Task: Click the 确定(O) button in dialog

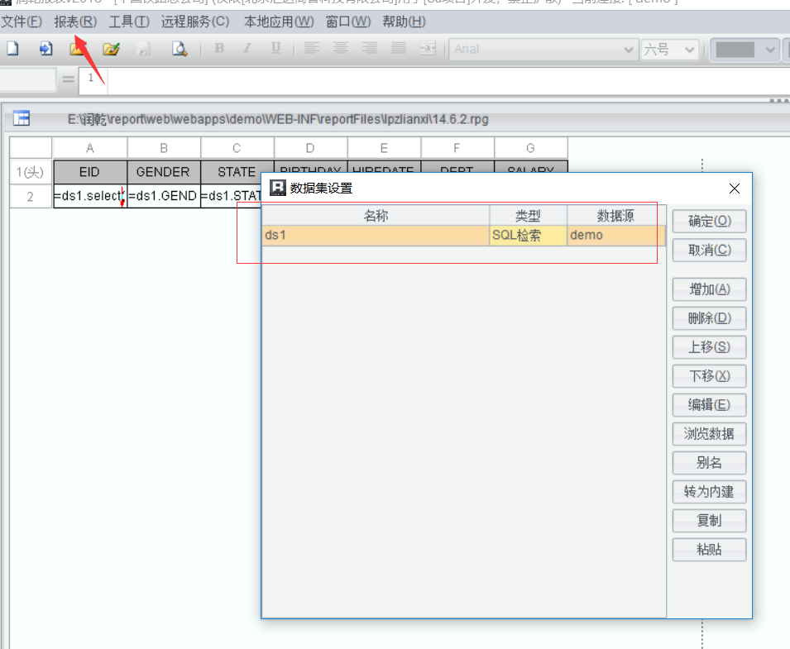Action: (x=709, y=222)
